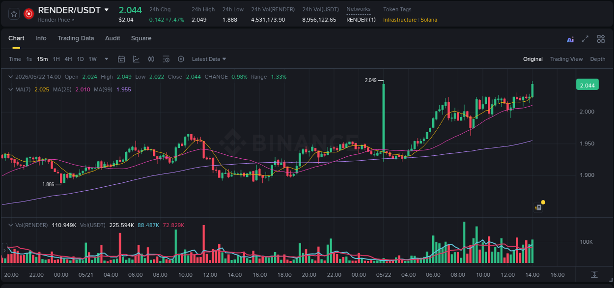Click the RENDER (1) network entry
The height and width of the screenshot is (288, 614).
tap(361, 20)
